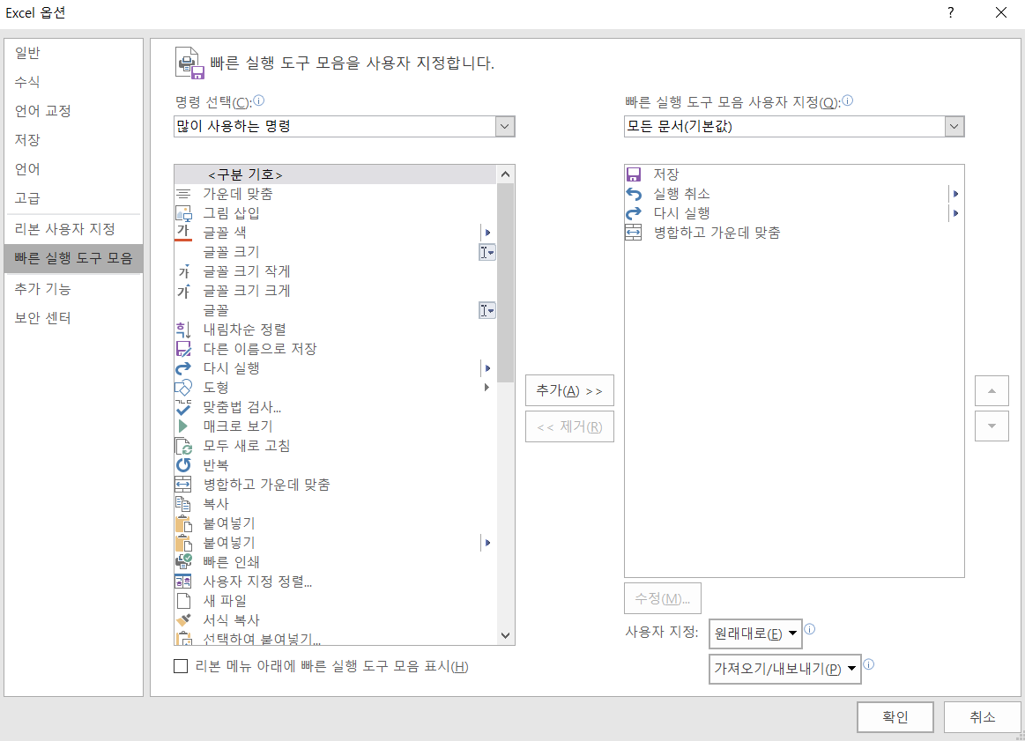Screen dimensions: 1025x741
Task: Expand the 글꼴 색 submenu arrow
Action: pyautogui.click(x=487, y=233)
